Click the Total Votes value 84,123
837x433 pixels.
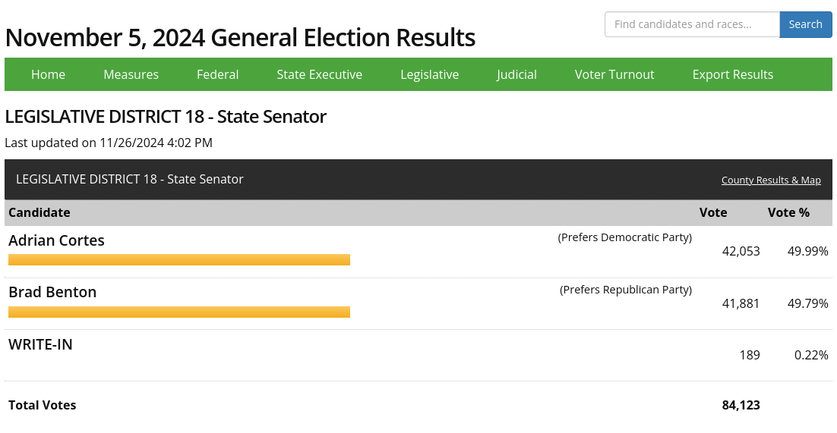click(741, 405)
